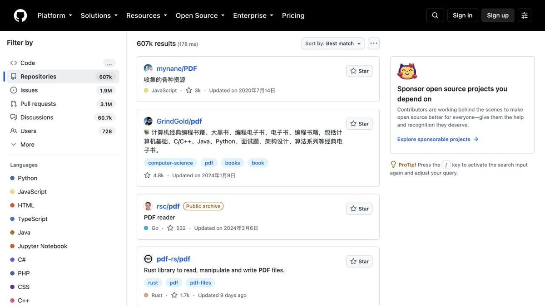Open the Sort by Best match dropdown
545x306 pixels.
333,44
